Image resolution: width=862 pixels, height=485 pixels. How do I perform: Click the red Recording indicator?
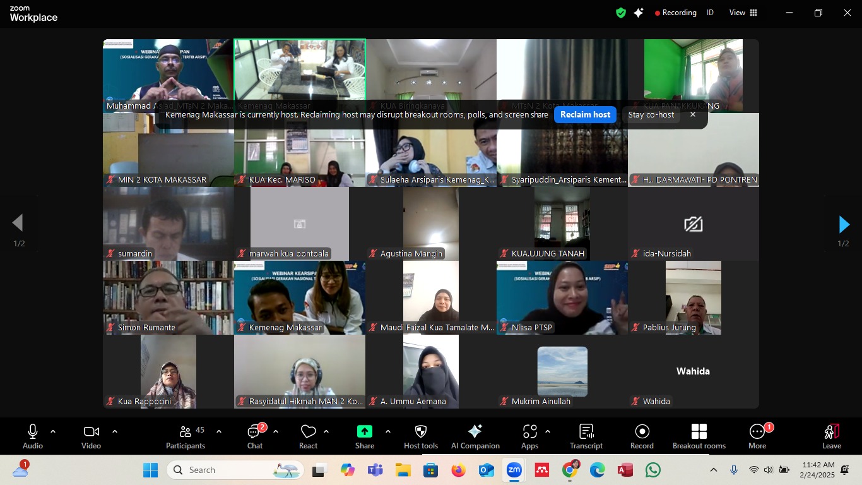tap(675, 12)
